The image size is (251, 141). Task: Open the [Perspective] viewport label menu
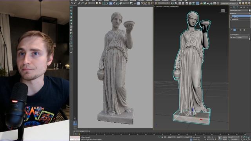[160, 7]
